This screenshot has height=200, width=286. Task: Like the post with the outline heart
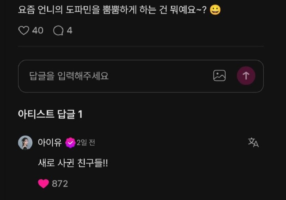pyautogui.click(x=24, y=30)
